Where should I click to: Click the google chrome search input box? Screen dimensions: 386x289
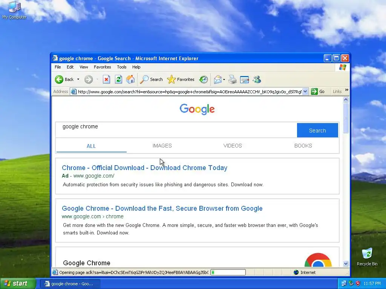(x=176, y=130)
